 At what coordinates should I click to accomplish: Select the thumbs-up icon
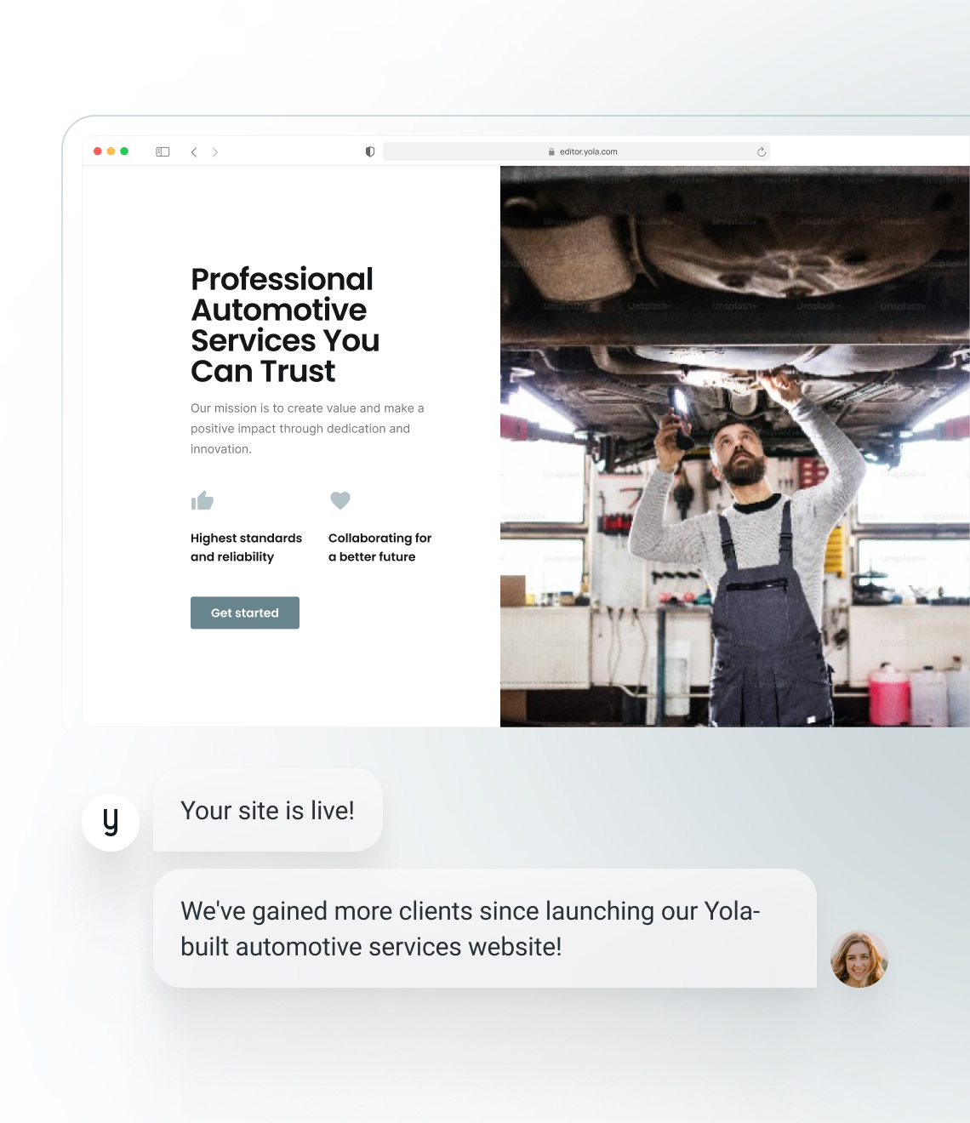click(x=203, y=500)
